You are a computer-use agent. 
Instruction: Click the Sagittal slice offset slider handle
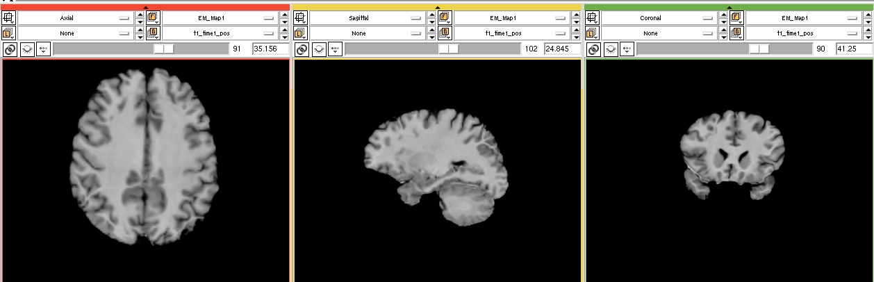449,49
